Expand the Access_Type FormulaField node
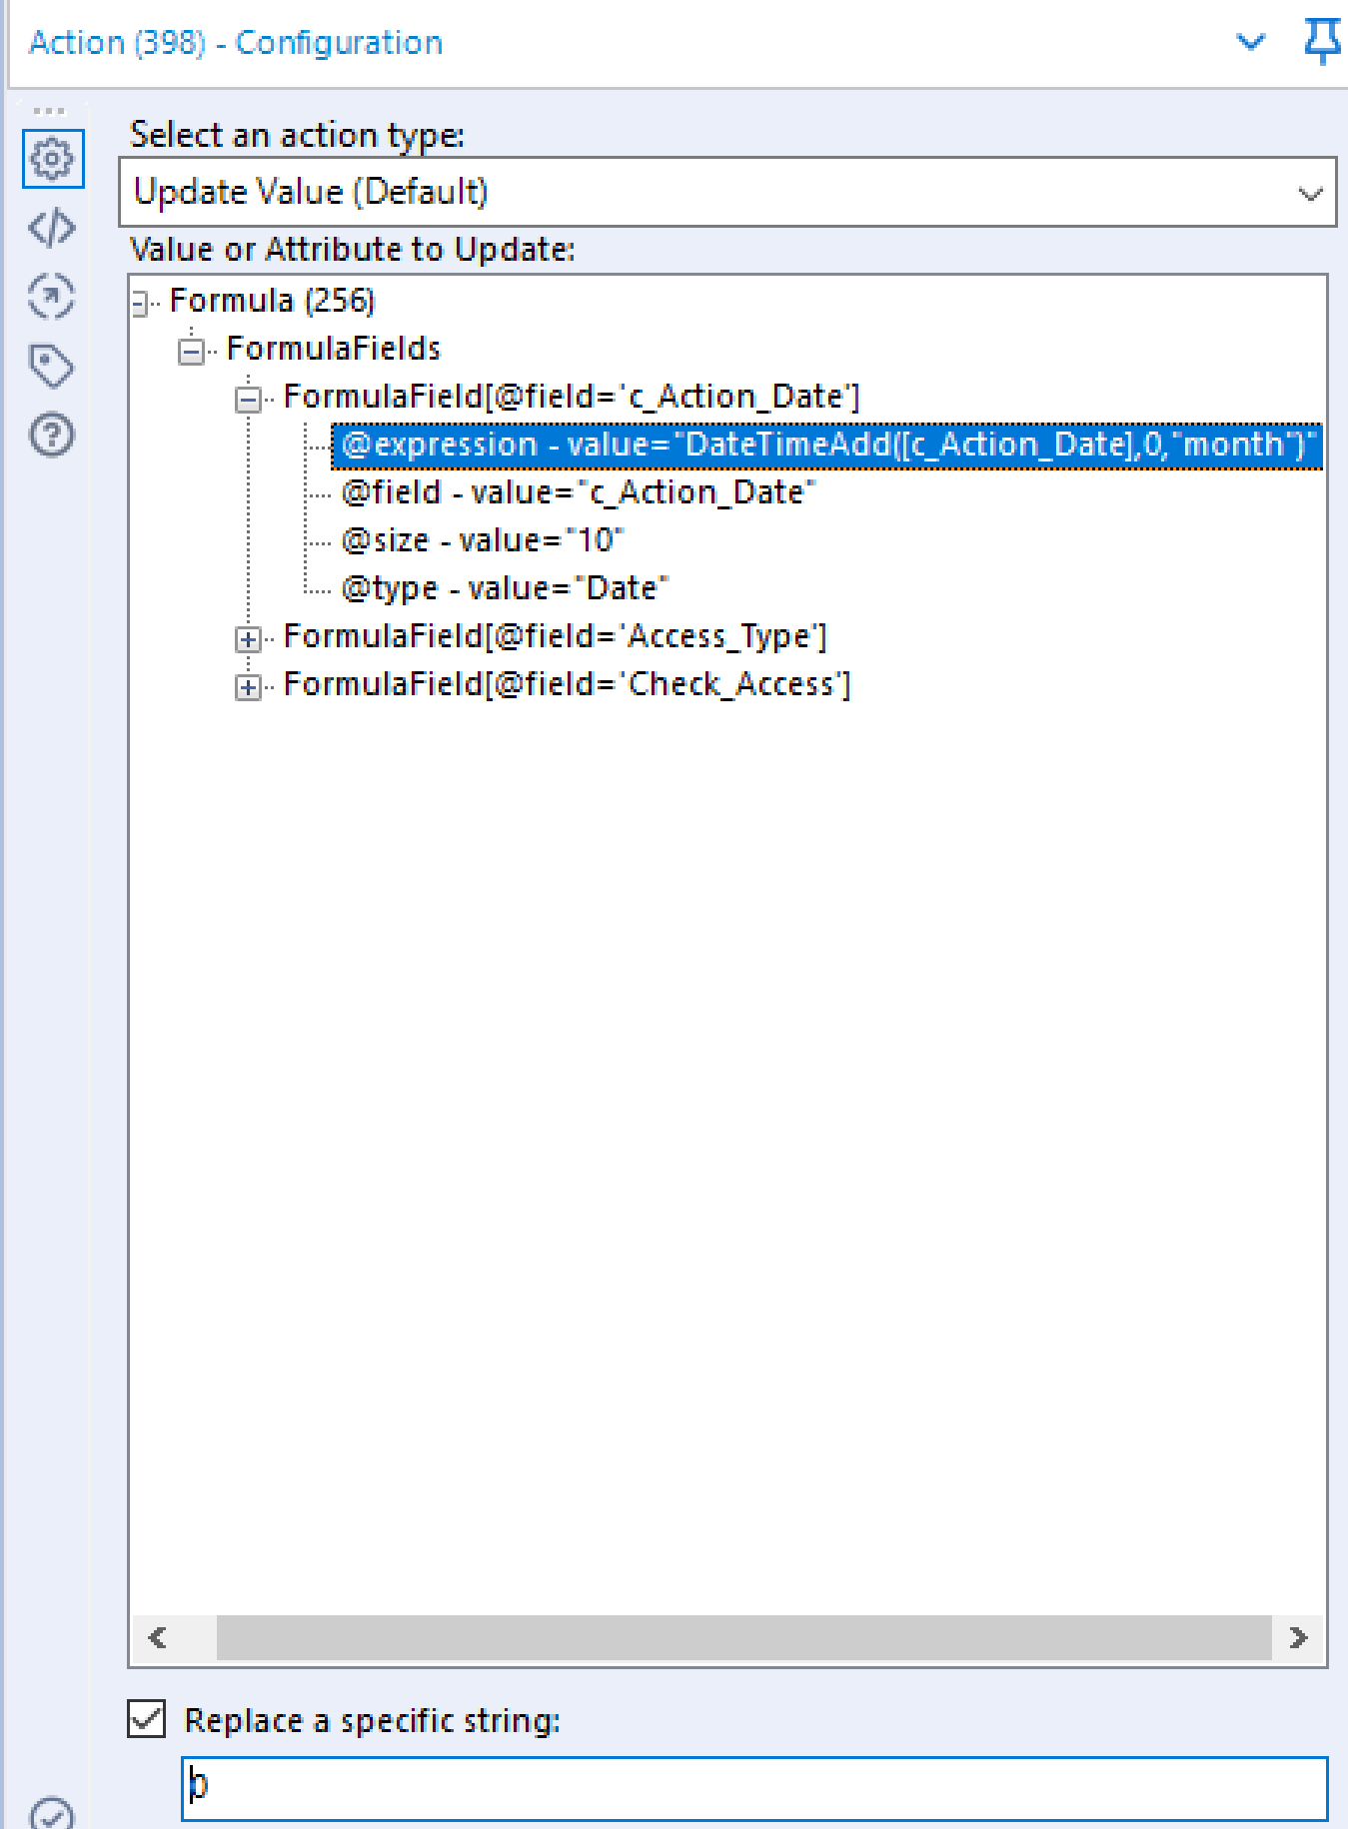This screenshot has height=1829, width=1348. pos(248,638)
